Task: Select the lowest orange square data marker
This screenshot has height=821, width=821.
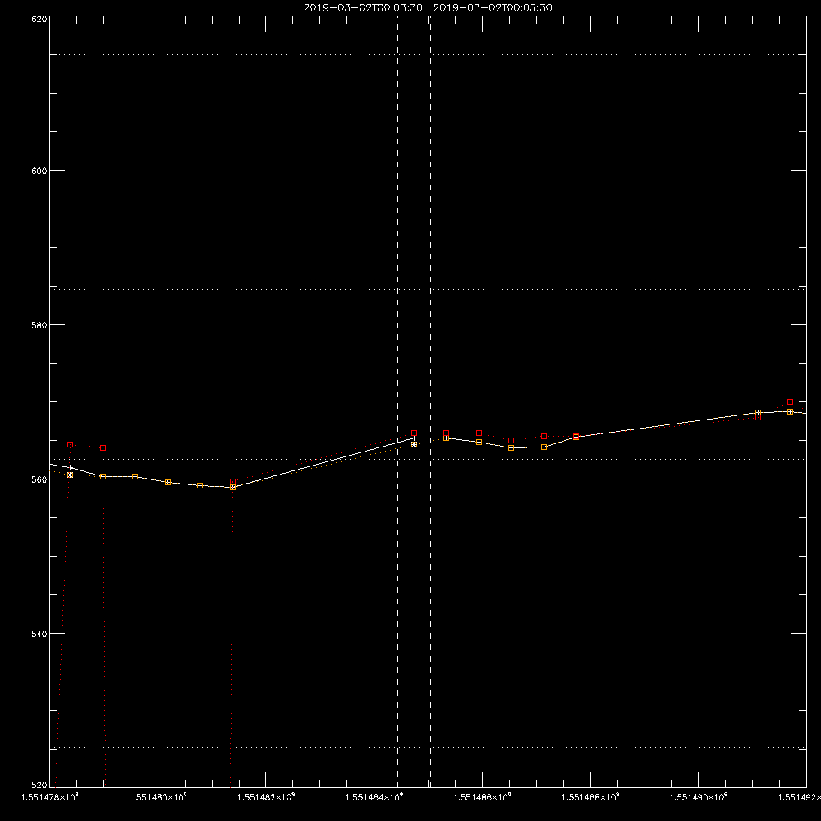Action: [233, 488]
